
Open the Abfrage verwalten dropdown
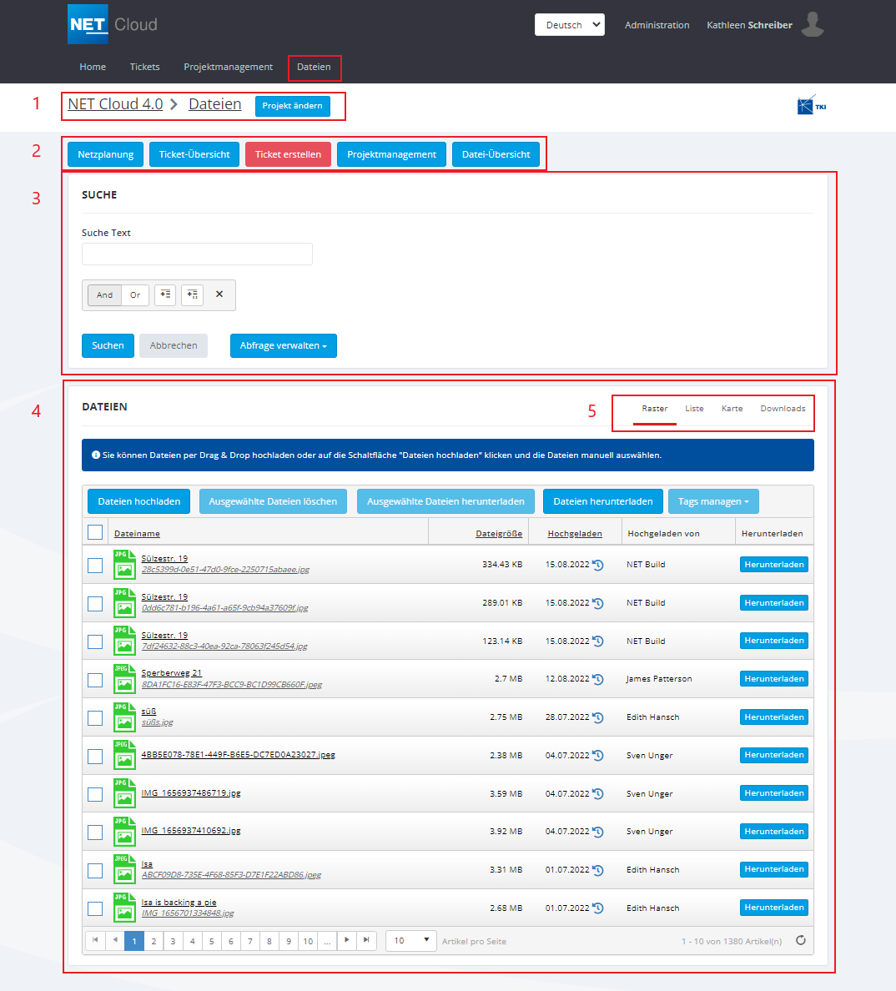tap(283, 345)
